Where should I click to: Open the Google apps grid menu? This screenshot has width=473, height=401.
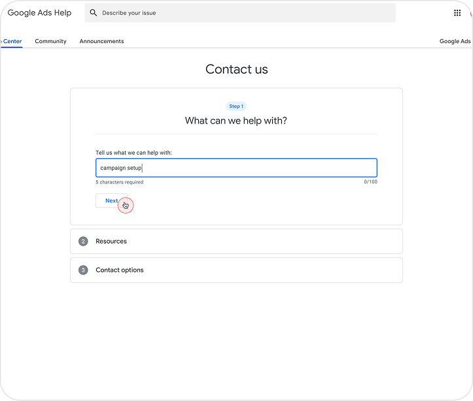coord(457,13)
